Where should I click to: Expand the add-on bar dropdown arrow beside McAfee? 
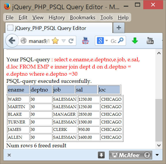coord(157,155)
